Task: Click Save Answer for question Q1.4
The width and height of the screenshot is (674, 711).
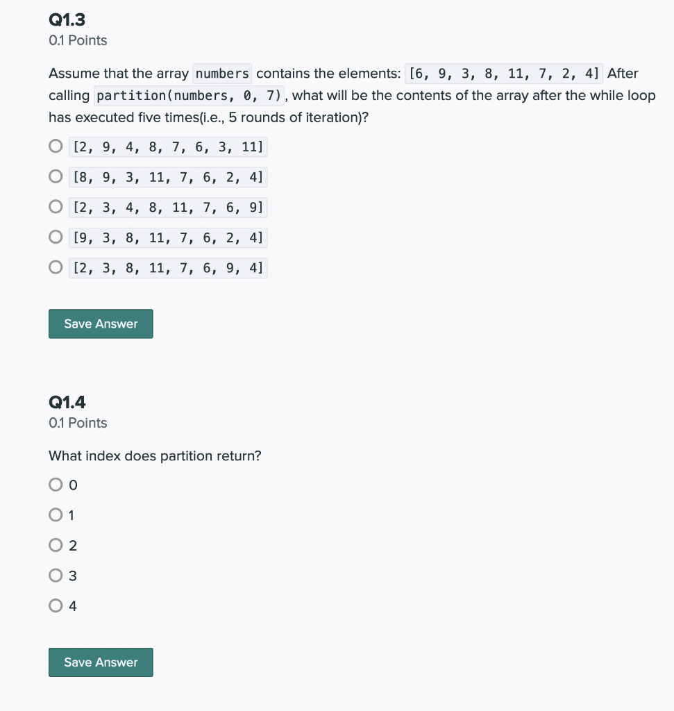Action: click(x=100, y=662)
